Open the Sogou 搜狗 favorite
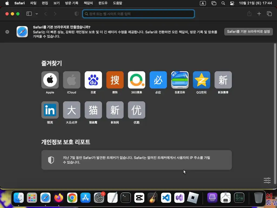 115,80
